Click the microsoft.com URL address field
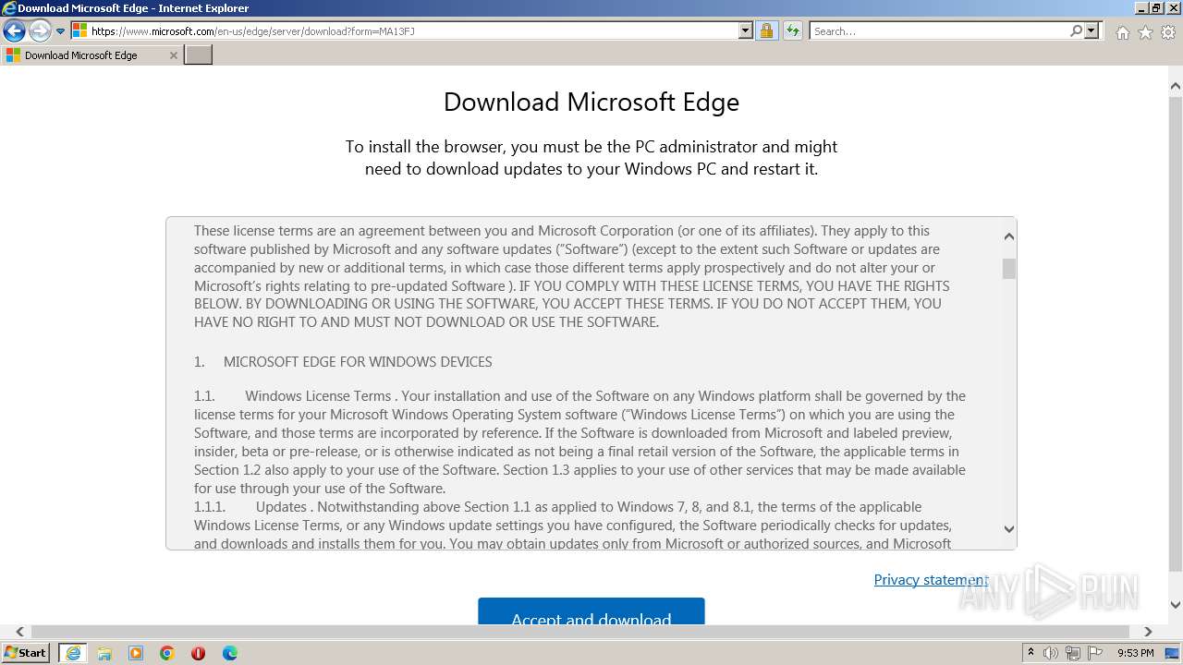The image size is (1183, 665). 413,31
